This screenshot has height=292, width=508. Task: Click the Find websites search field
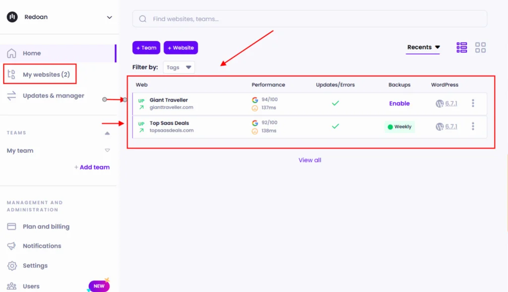tap(313, 19)
